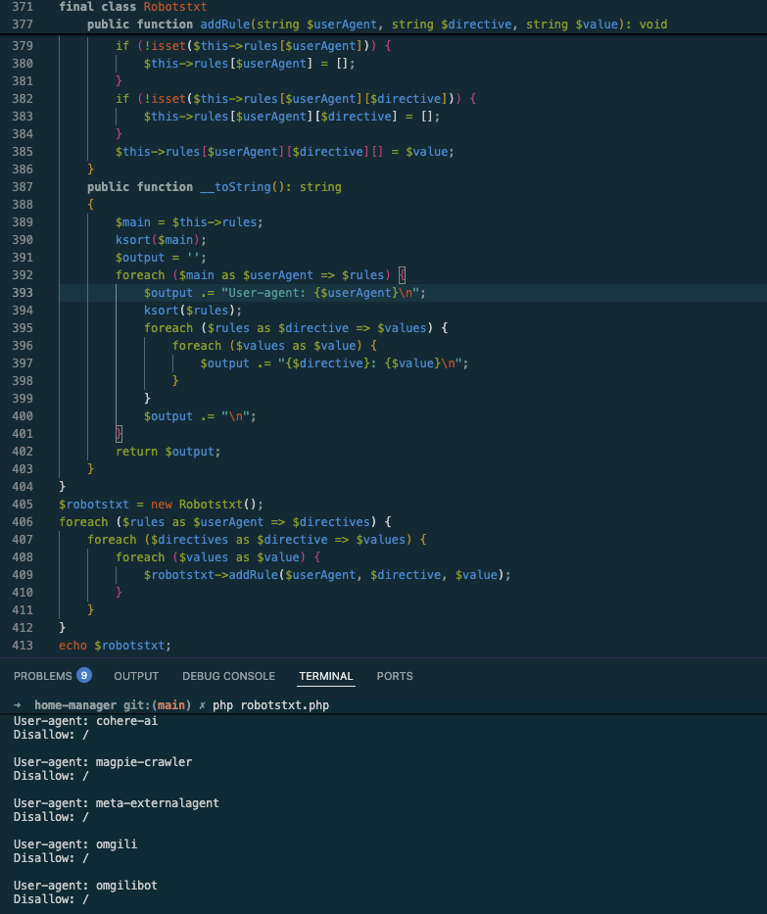Click the problems count badge showing 9
The image size is (767, 914).
[x=84, y=675]
